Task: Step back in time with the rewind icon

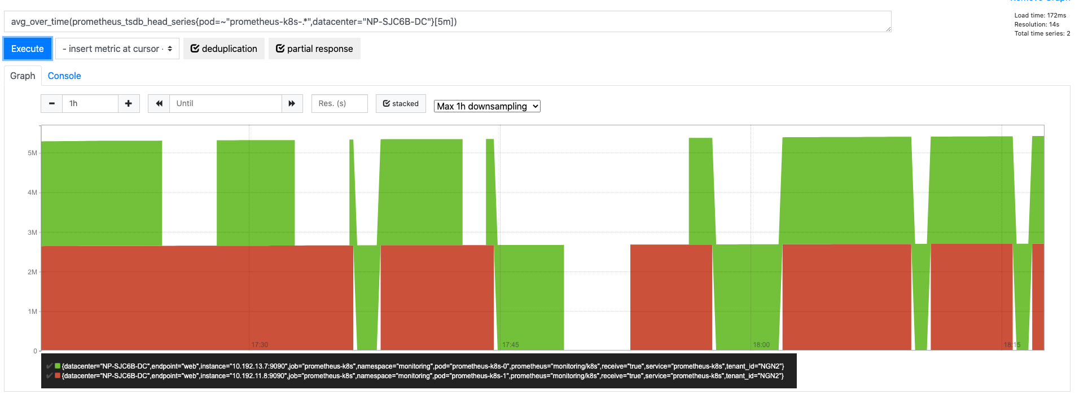Action: 159,103
